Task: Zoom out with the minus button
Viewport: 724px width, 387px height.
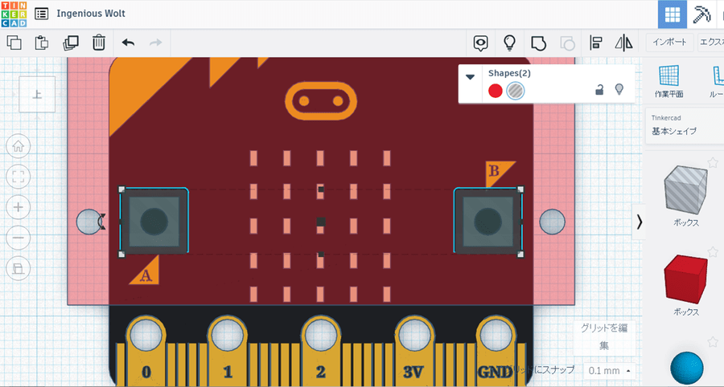Action: [19, 238]
